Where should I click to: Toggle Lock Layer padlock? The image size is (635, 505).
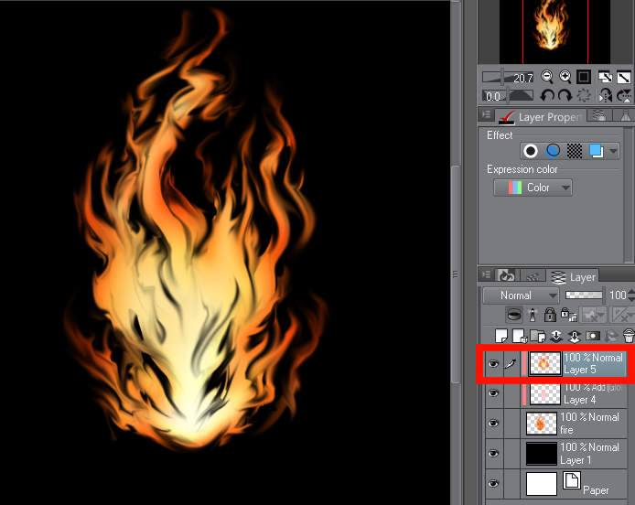pos(550,315)
